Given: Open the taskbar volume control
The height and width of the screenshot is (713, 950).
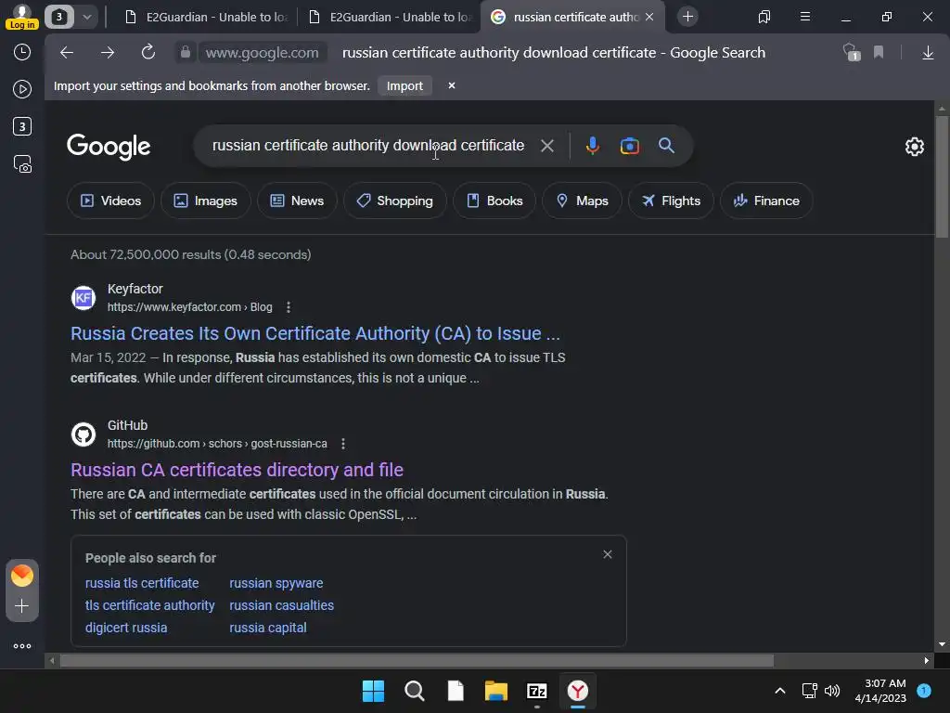Looking at the screenshot, I should click(832, 690).
